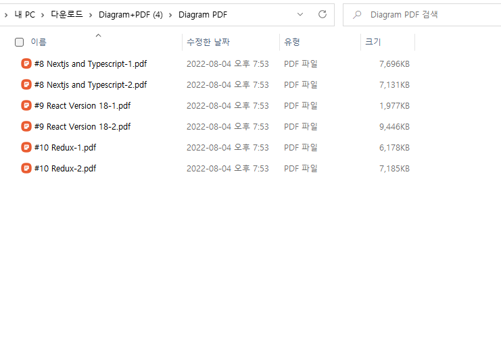
Task: Expand the chevron after Diagram+PDF (4)
Action: 170,15
